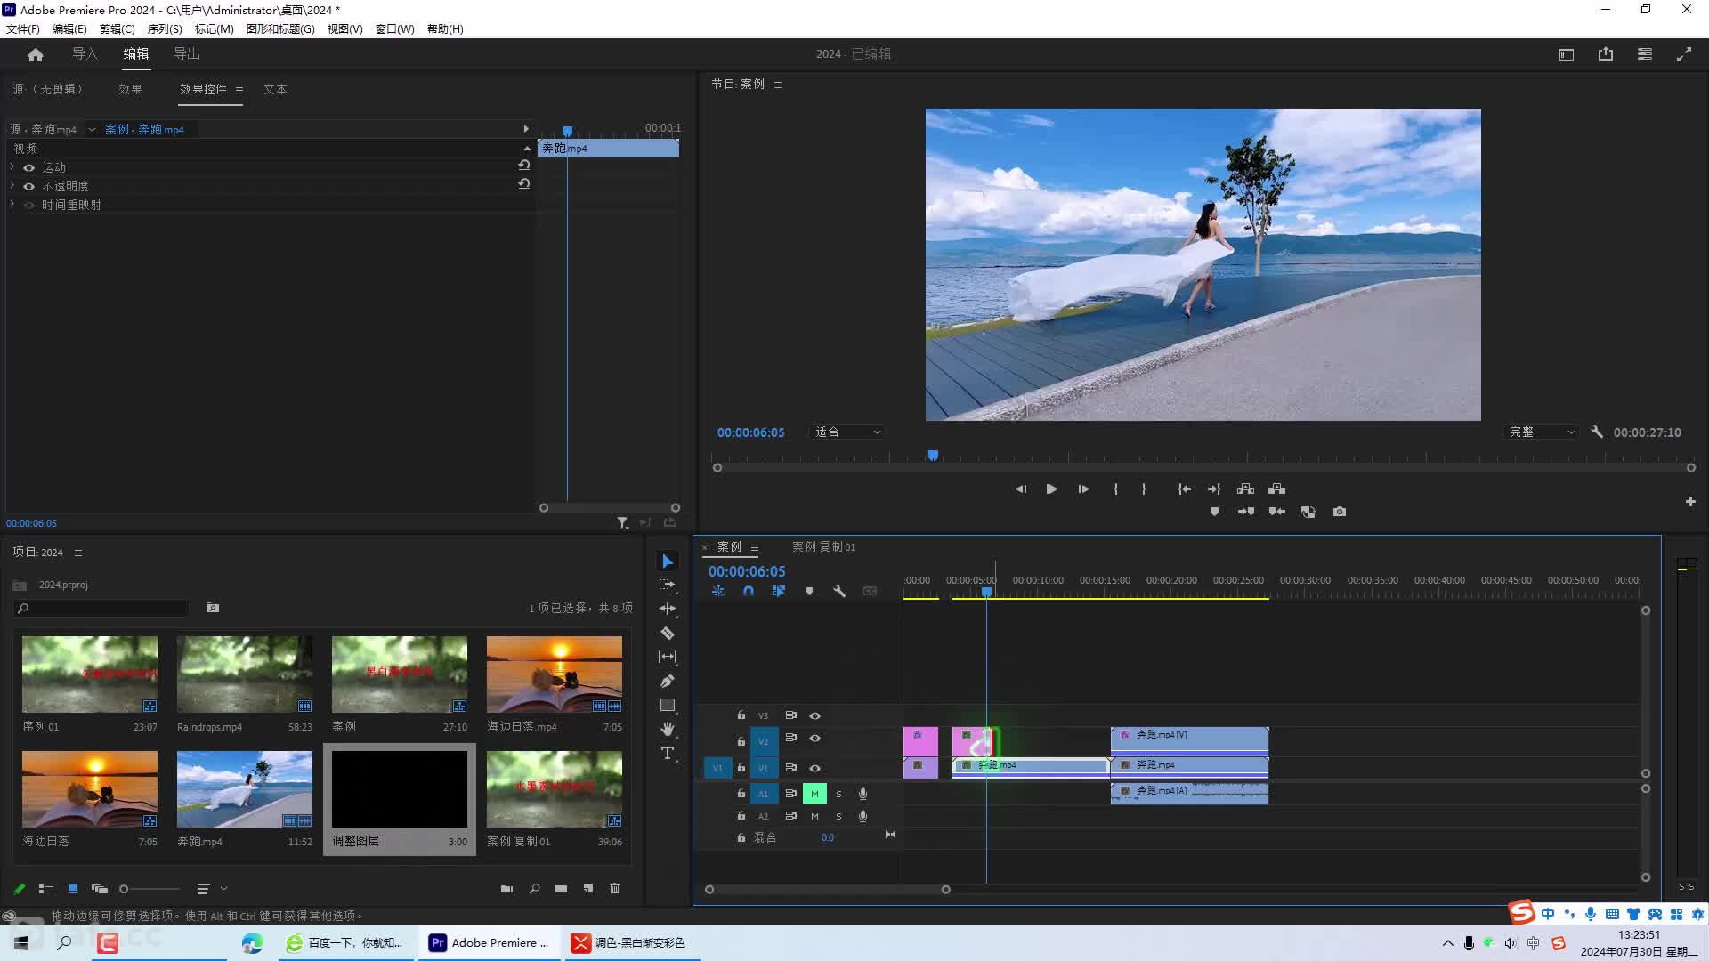
Task: Click Step Back 1 Frame button
Action: point(1021,489)
